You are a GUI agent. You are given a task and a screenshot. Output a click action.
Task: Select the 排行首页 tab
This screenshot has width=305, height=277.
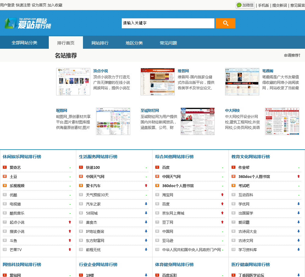(66, 43)
